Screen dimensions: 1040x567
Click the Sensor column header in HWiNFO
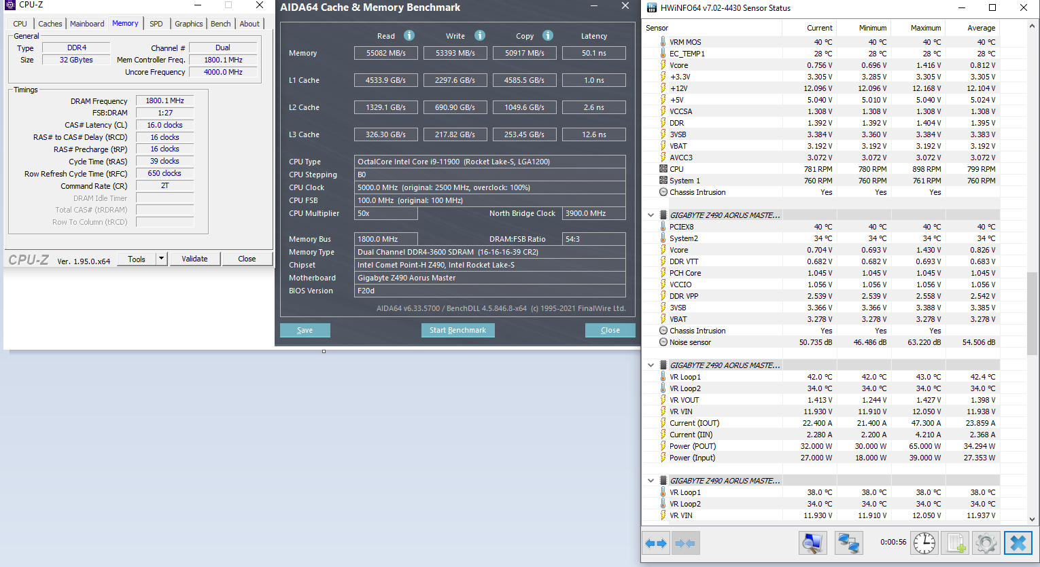[x=712, y=28]
